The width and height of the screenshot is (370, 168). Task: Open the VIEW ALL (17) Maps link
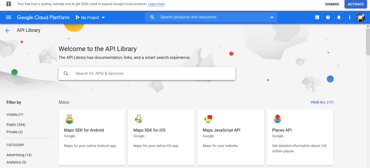(x=322, y=102)
